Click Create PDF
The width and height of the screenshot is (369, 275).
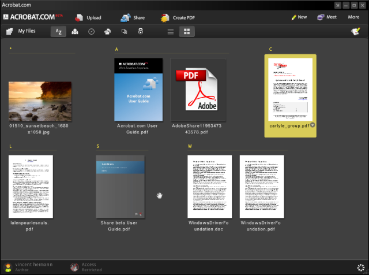178,18
